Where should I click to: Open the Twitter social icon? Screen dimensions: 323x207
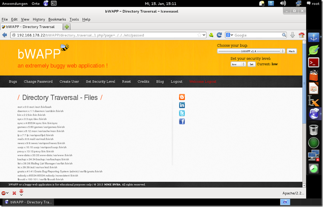(x=182, y=113)
